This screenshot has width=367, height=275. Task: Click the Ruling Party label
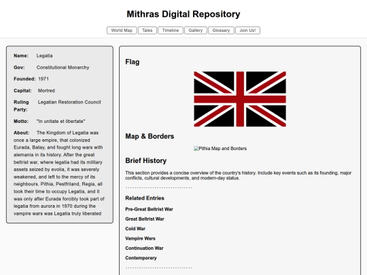click(x=21, y=106)
